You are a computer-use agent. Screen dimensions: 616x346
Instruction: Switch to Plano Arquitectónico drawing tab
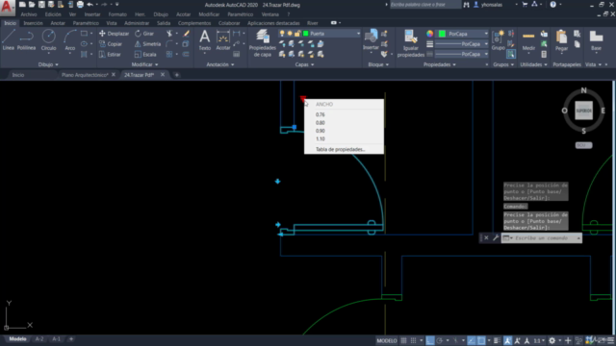[85, 75]
